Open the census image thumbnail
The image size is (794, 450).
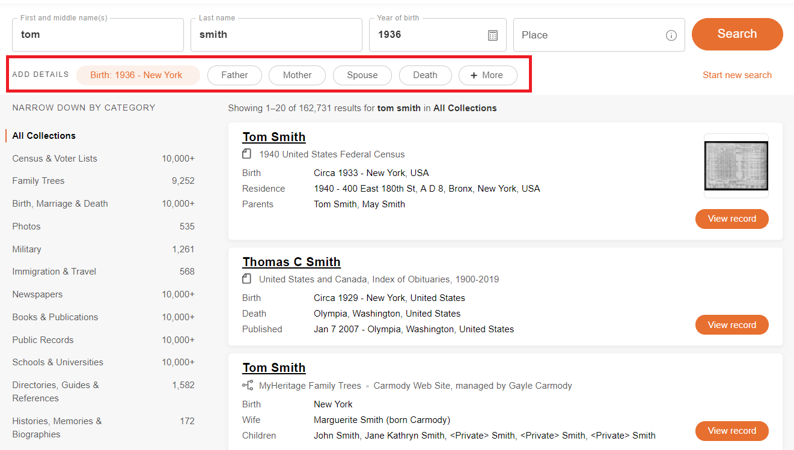pos(736,166)
